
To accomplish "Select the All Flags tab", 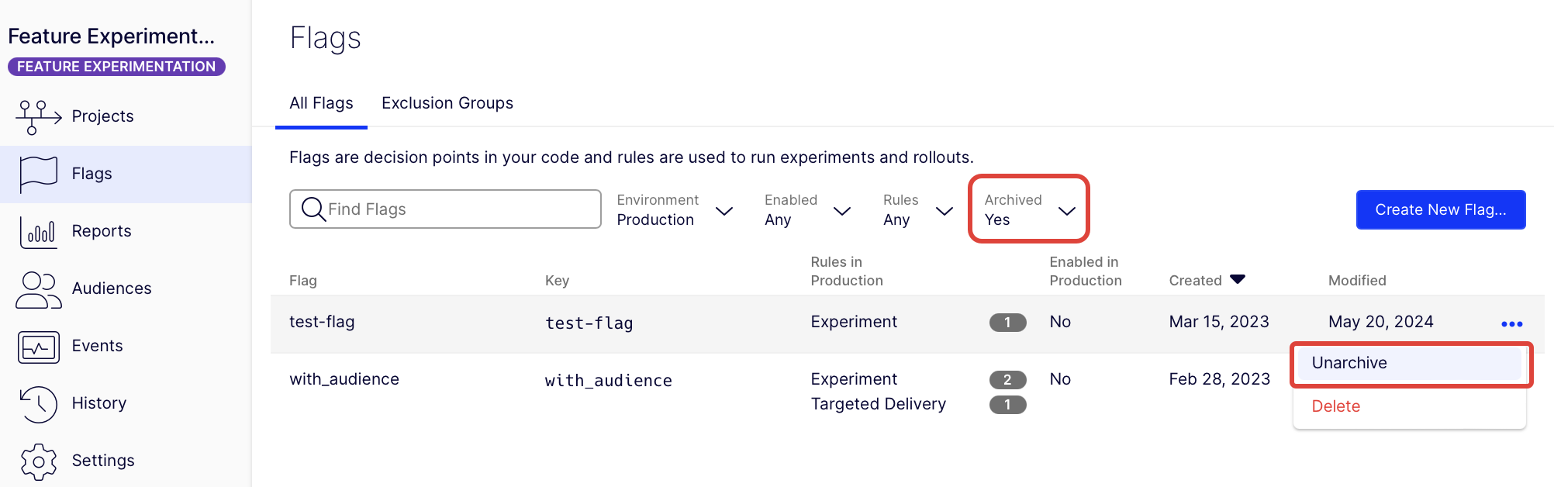I will [321, 103].
